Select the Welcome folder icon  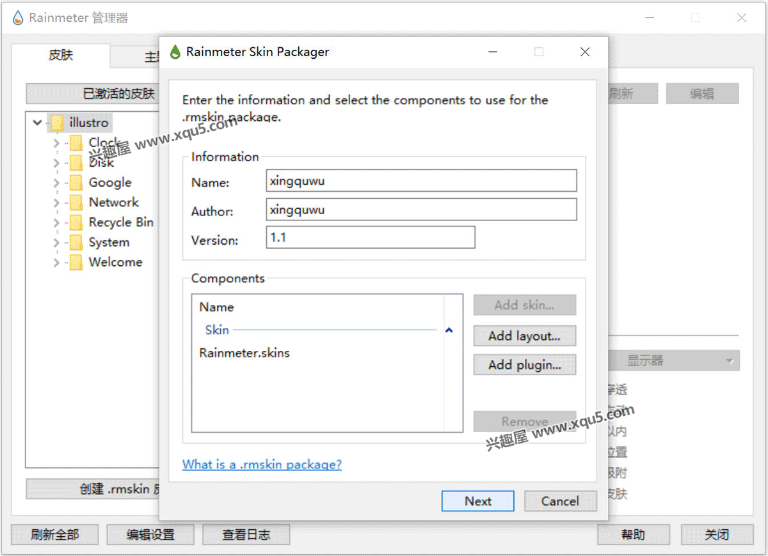76,262
